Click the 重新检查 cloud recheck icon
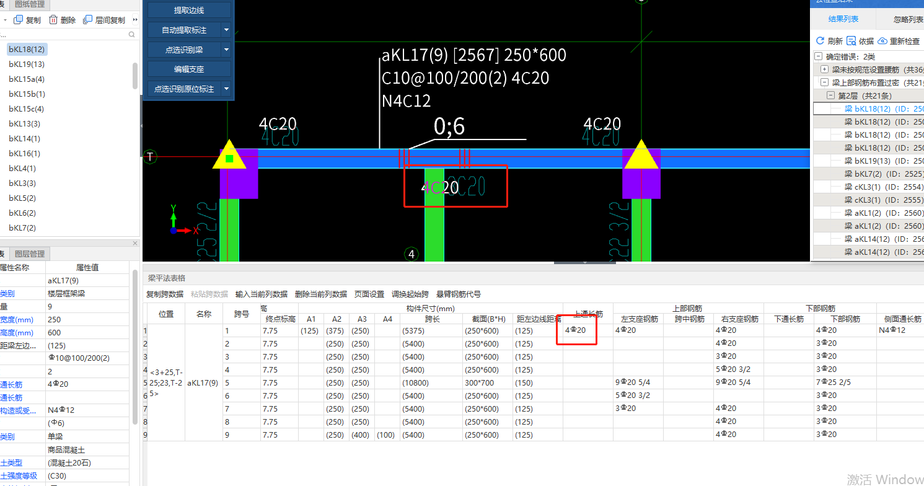Screen dimensions: 924x486 click(x=882, y=41)
